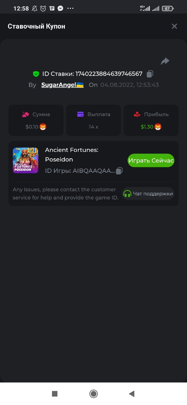Open Чат поддержки support chat

pos(148,193)
